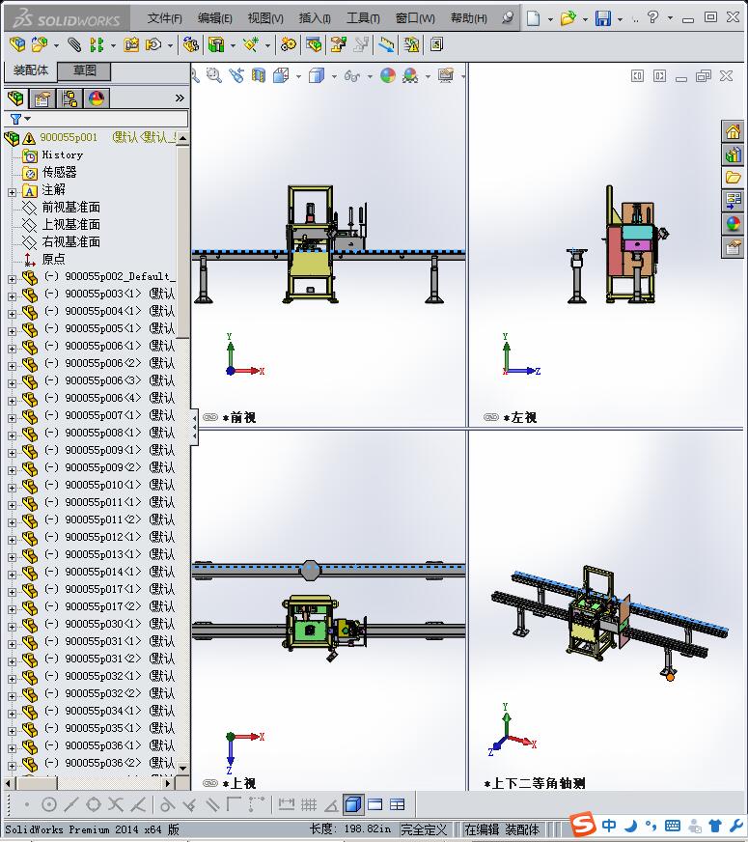
Task: Switch to the 草图 command tab
Action: (x=84, y=70)
